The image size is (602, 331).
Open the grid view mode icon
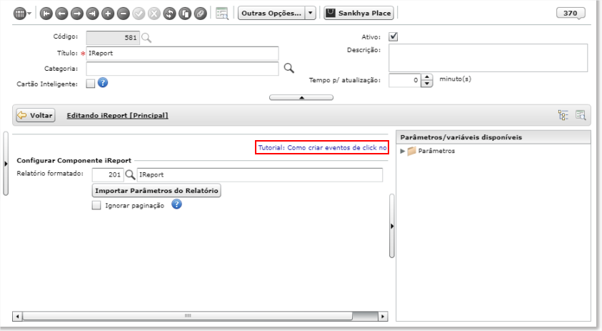click(19, 14)
